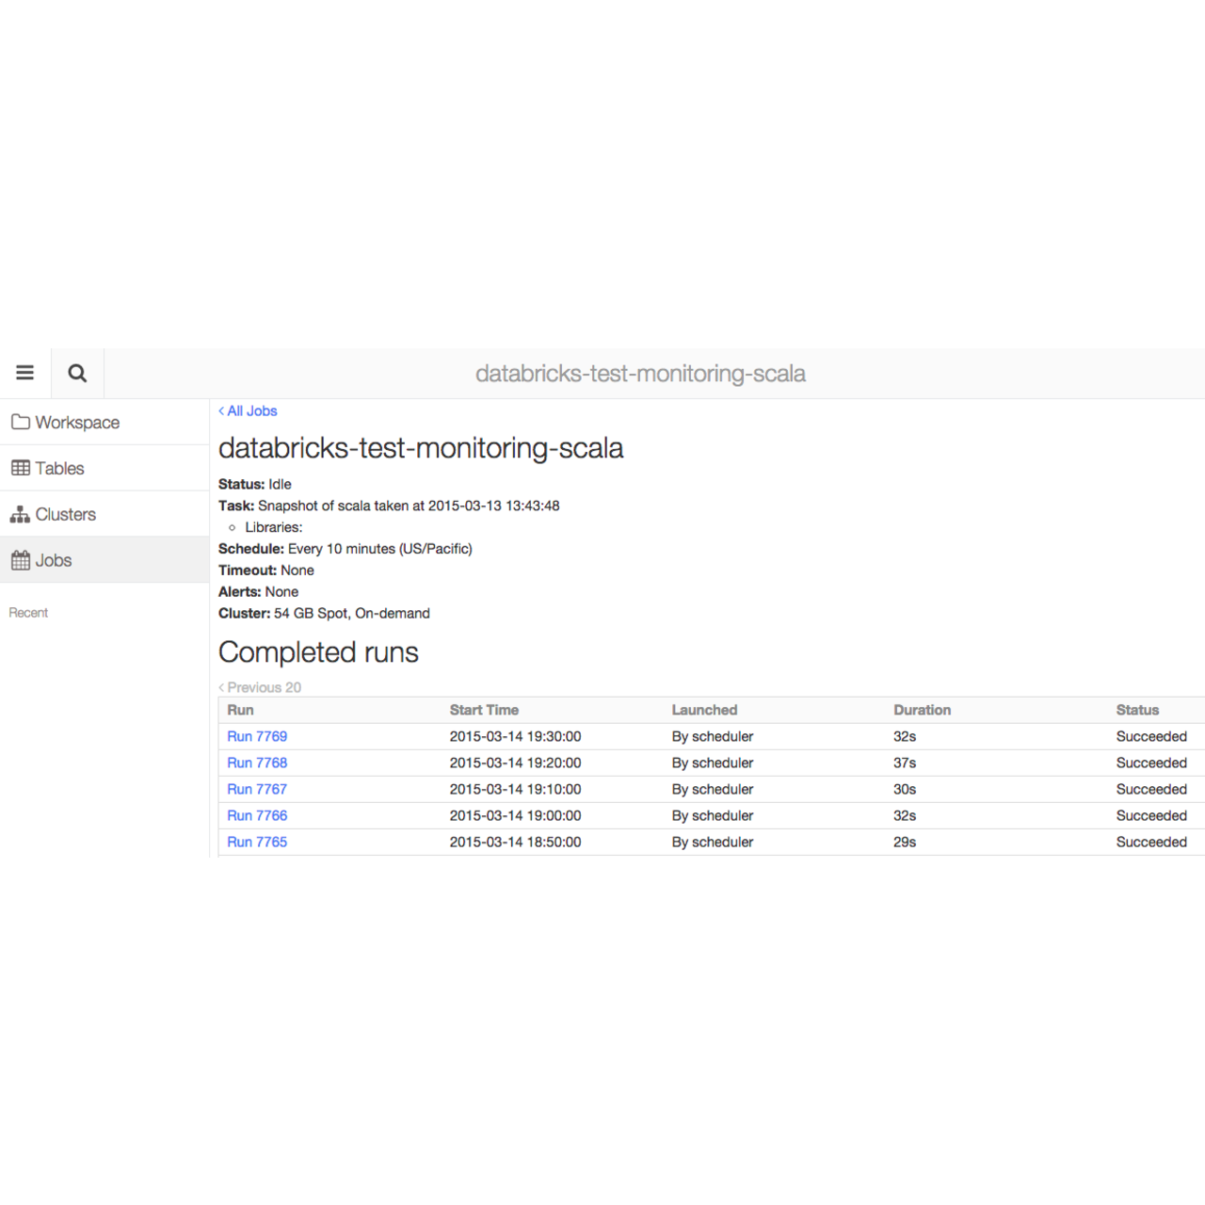Sort runs by the Duration column

[923, 710]
